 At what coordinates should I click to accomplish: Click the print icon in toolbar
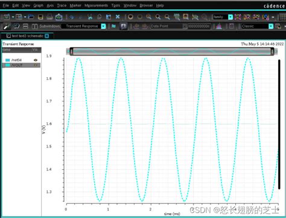tap(49, 17)
